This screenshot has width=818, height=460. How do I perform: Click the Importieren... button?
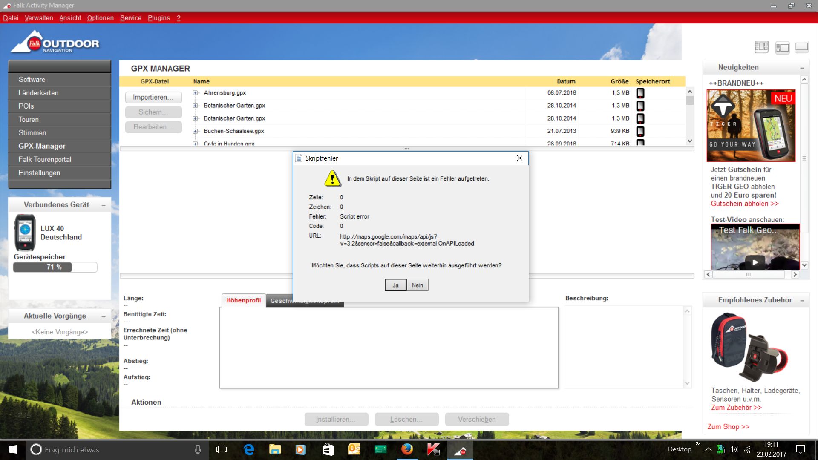click(x=153, y=97)
